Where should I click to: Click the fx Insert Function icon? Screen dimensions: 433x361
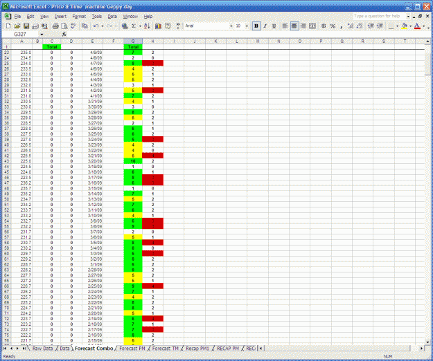[64, 34]
